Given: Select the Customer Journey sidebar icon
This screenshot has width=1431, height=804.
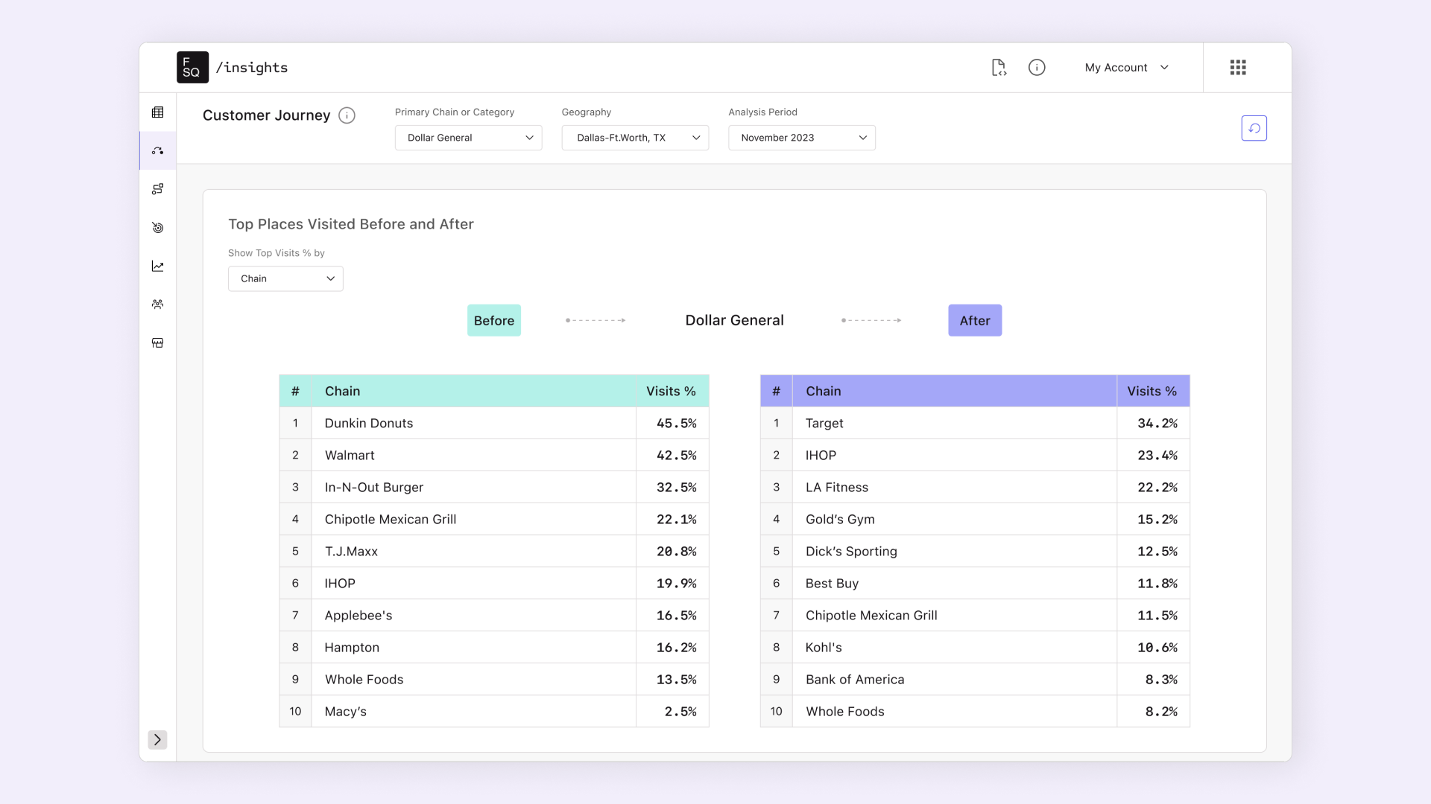Looking at the screenshot, I should 157,151.
